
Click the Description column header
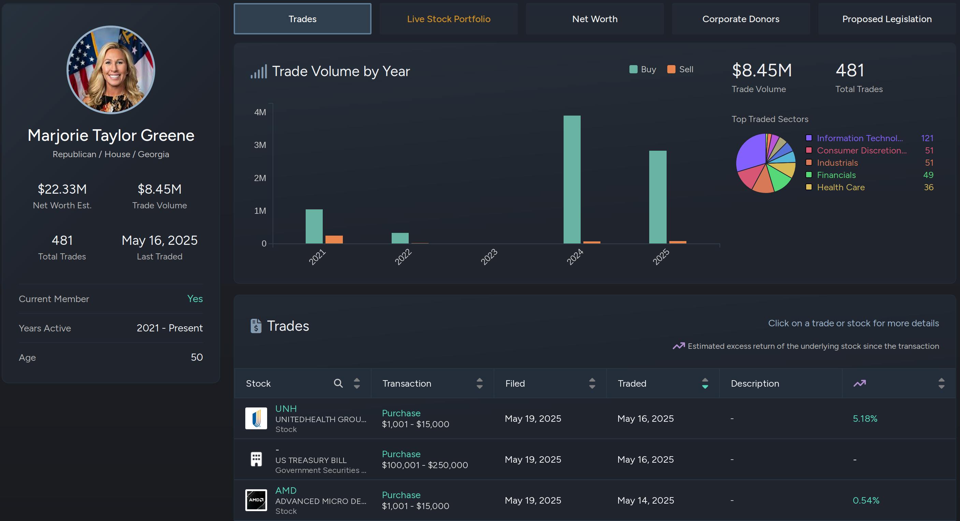point(755,384)
